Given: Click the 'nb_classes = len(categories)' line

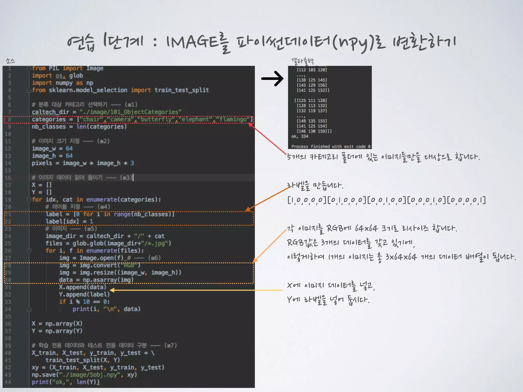Looking at the screenshot, I should (79, 127).
